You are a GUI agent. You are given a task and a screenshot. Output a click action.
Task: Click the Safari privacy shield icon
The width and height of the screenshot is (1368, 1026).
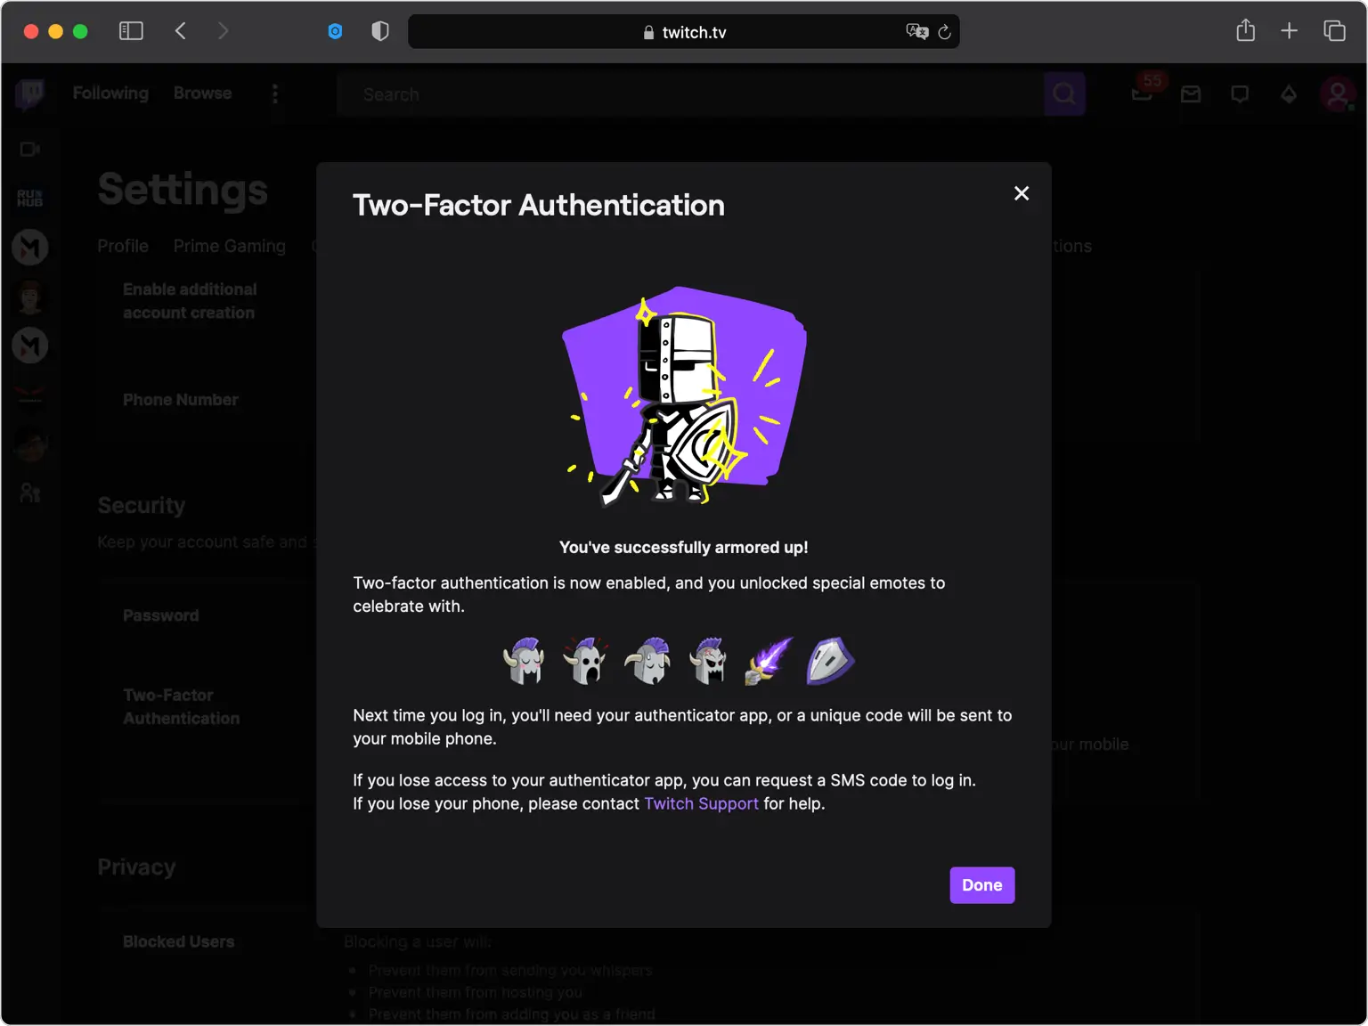[x=380, y=31]
